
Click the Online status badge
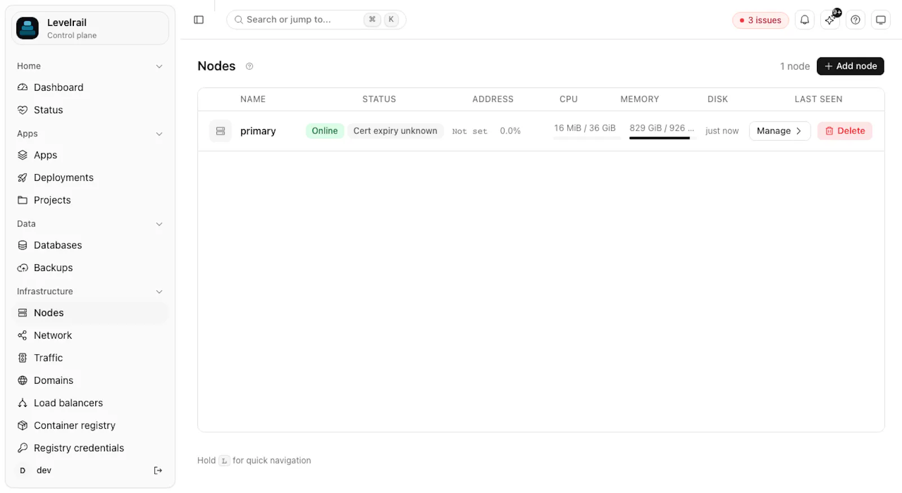pos(325,131)
